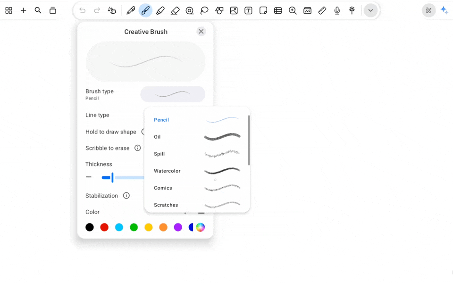Select the Eraser tool in the toolbar
453x283 pixels.
click(x=175, y=10)
